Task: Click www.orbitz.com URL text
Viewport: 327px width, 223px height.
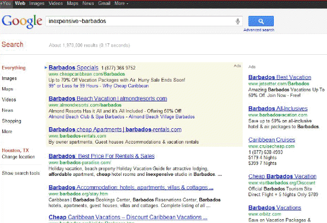Action: [x=265, y=214]
